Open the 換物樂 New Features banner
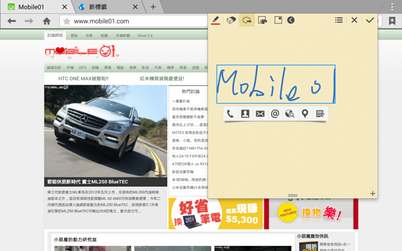The width and height of the screenshot is (402, 251). pos(312,213)
